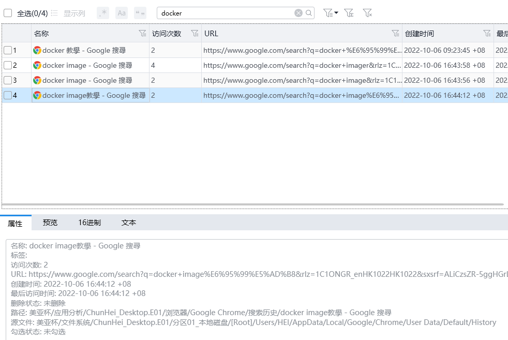Click the magnifier search icon
The image size is (508, 340).
click(309, 13)
